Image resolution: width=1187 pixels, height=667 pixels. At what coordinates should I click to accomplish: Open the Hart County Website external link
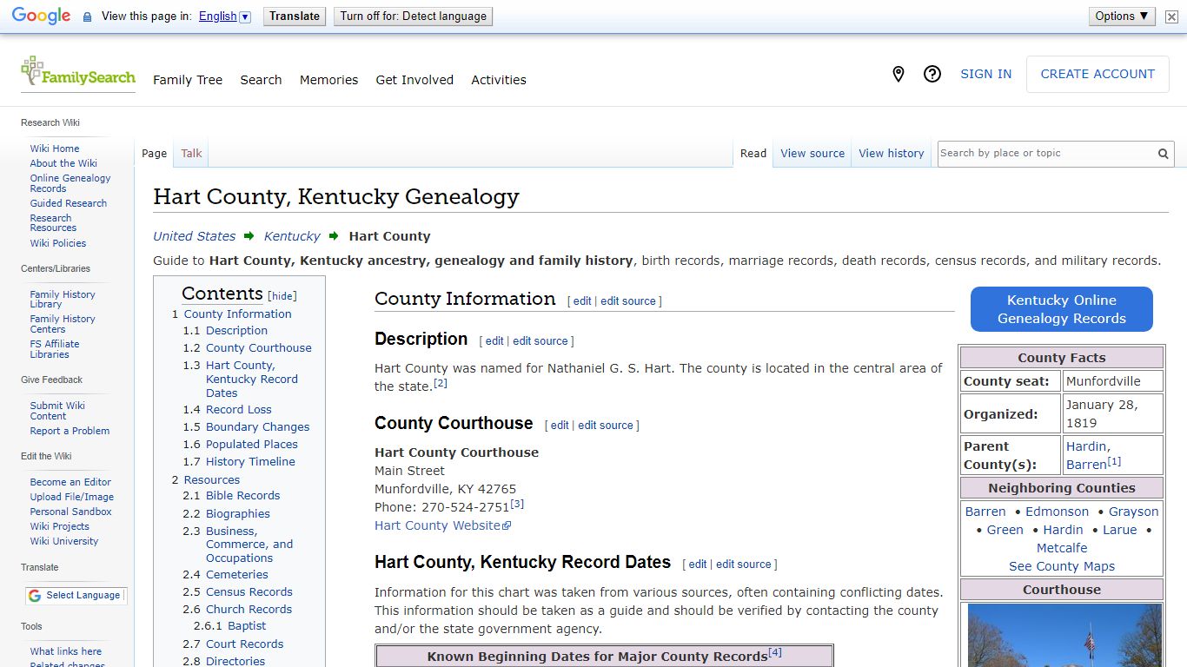pyautogui.click(x=442, y=525)
